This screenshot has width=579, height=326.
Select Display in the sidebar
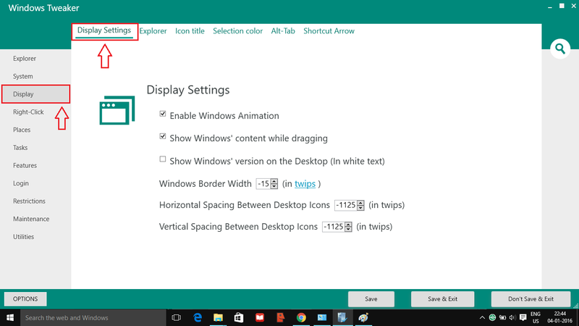tap(35, 94)
